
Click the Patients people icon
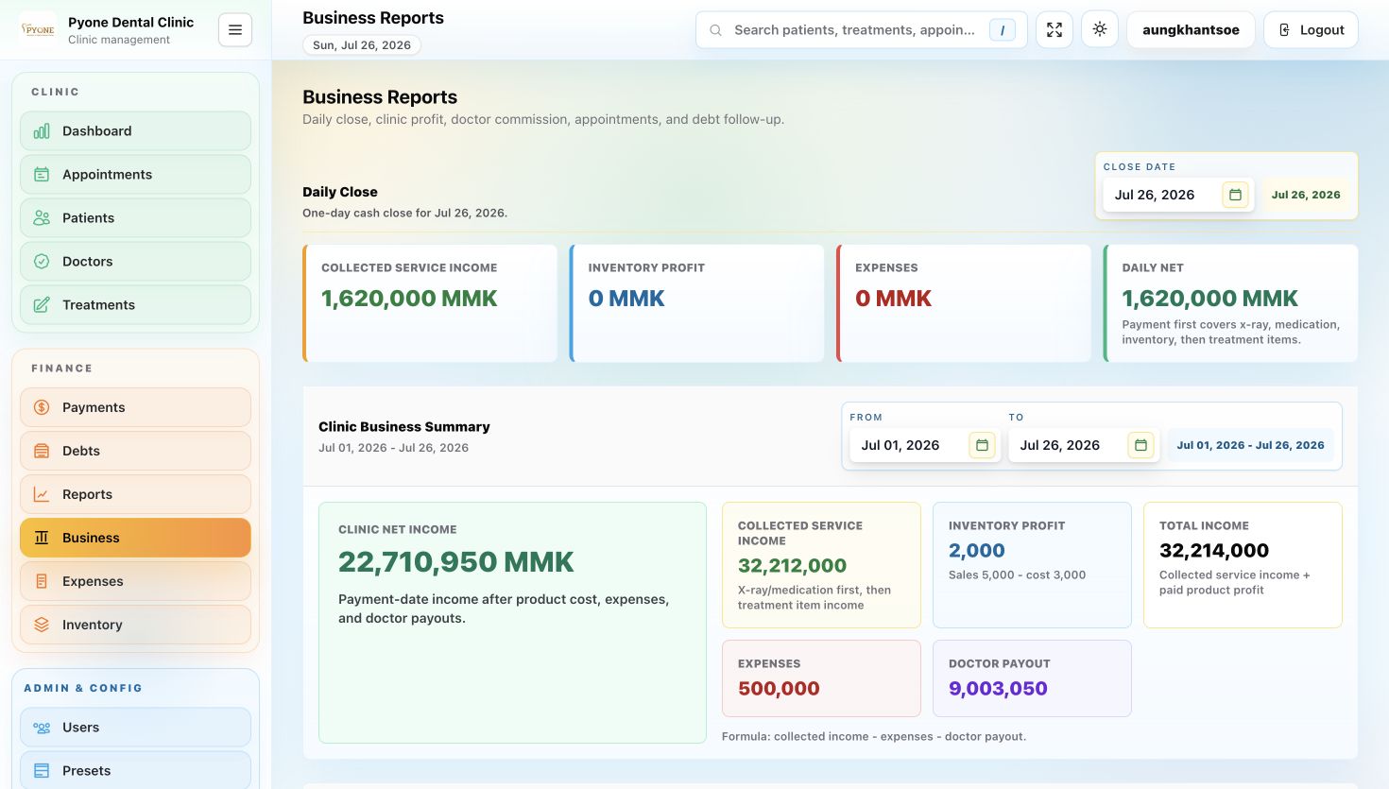[42, 218]
